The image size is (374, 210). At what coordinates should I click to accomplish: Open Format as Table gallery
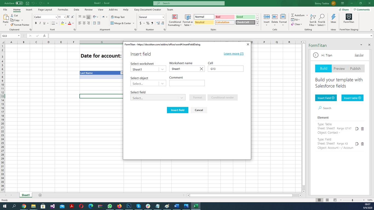[188, 20]
